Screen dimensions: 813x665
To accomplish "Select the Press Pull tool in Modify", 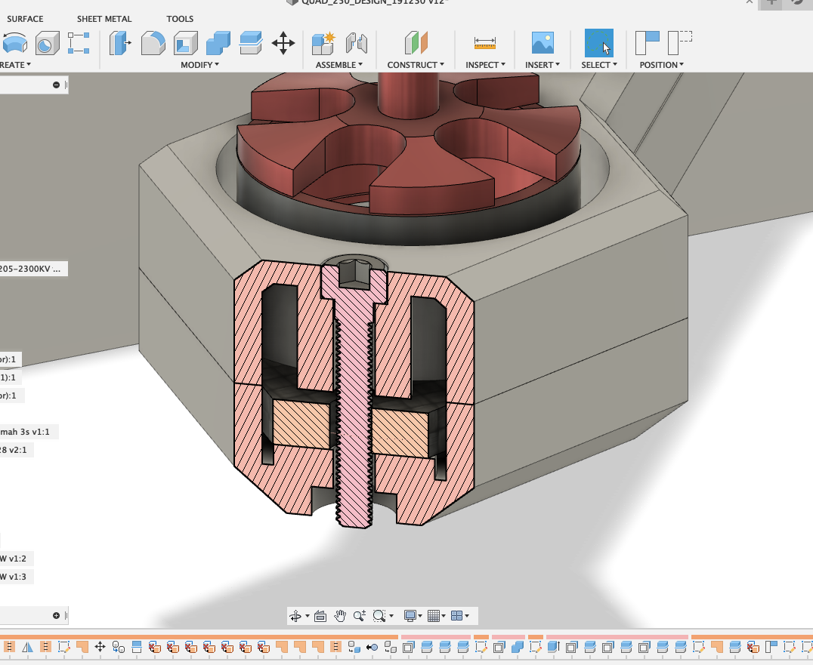I will click(120, 43).
